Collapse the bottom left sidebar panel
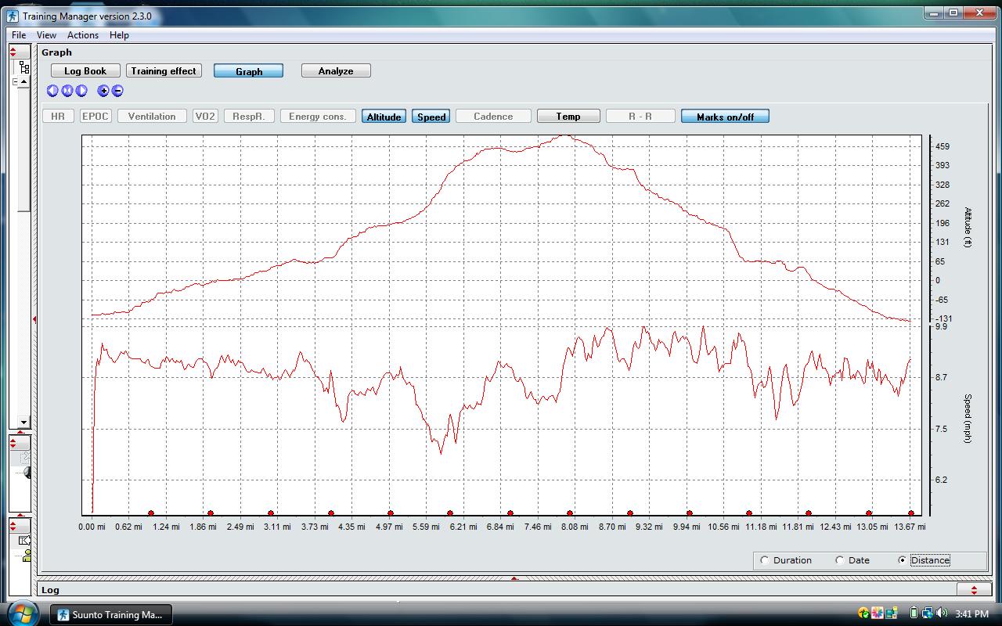 (13, 526)
